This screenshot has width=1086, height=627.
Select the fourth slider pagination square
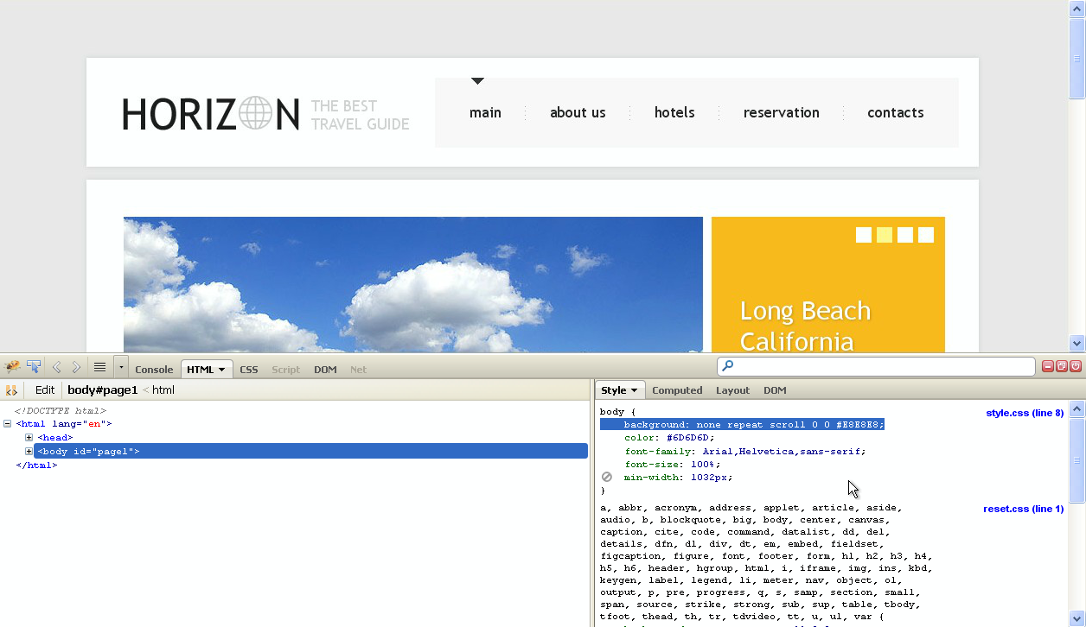tap(926, 235)
